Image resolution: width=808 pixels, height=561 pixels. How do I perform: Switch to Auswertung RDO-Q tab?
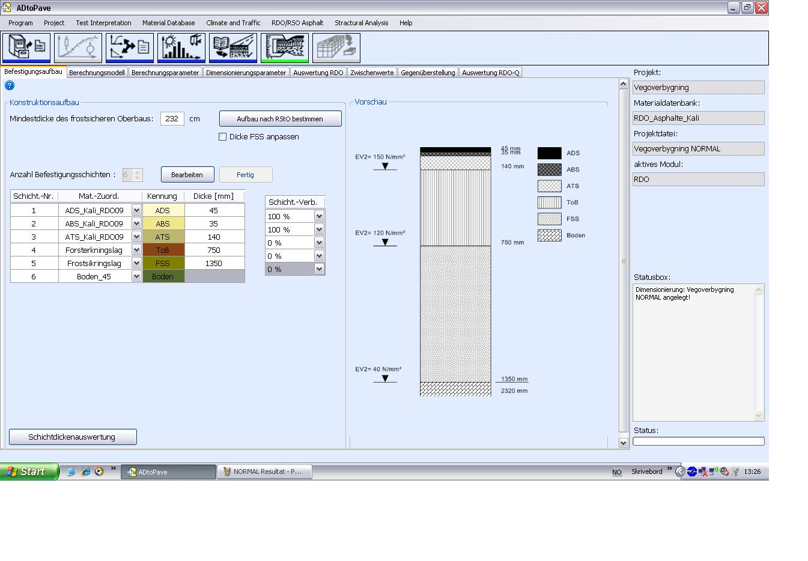(491, 73)
